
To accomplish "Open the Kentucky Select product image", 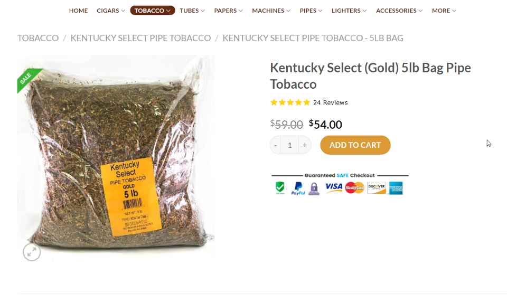I will pyautogui.click(x=116, y=158).
